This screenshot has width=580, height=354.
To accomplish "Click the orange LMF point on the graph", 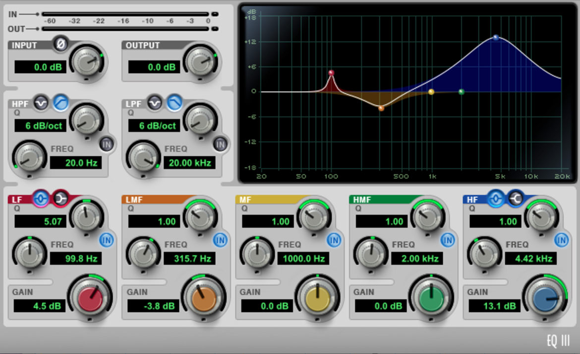I will 381,109.
